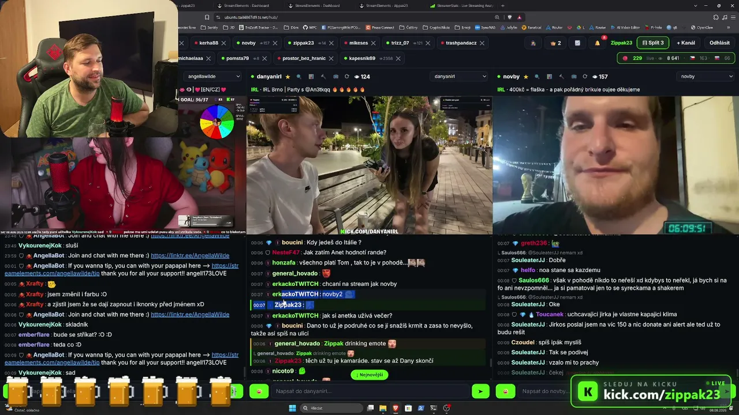Viewport: 739px width, 415px height.
Task: Open the Dům bookmarks folder
Action: [291, 27]
